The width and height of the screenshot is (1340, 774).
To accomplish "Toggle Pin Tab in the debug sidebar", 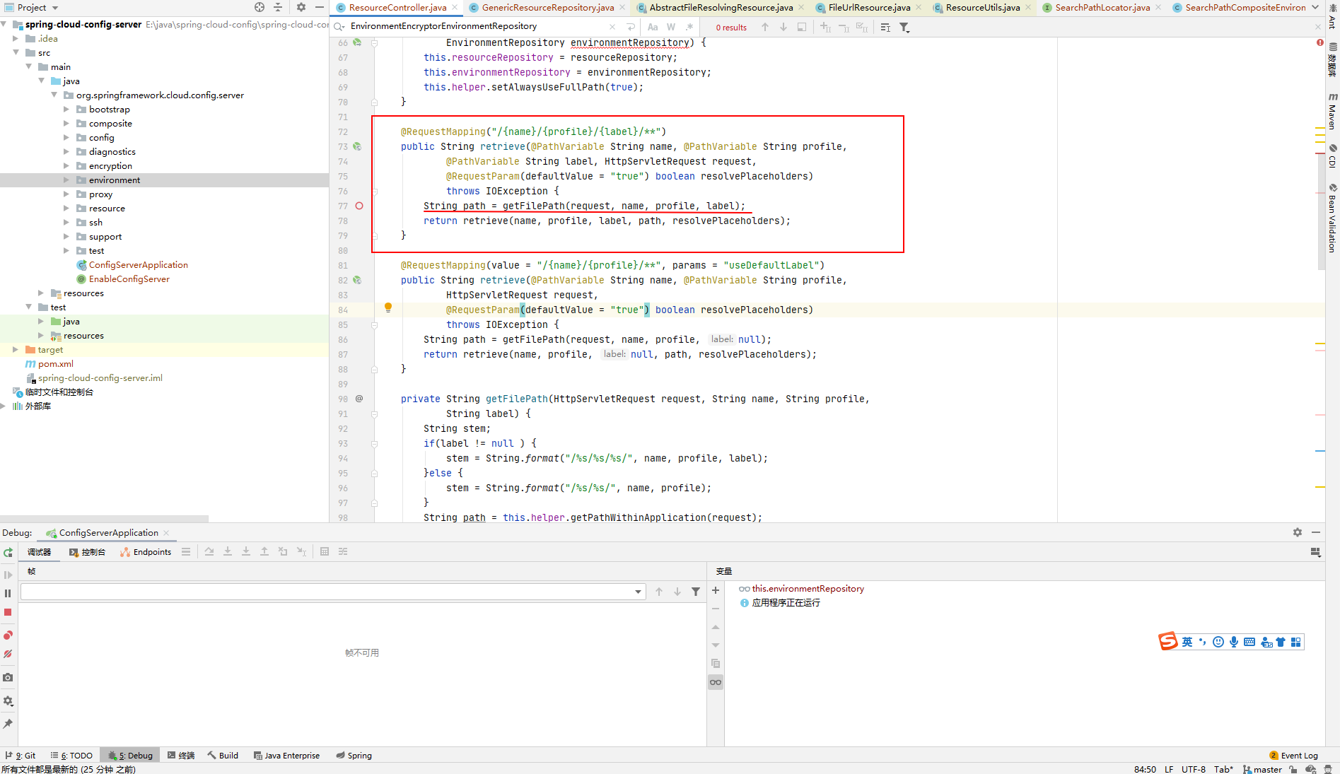I will [8, 724].
